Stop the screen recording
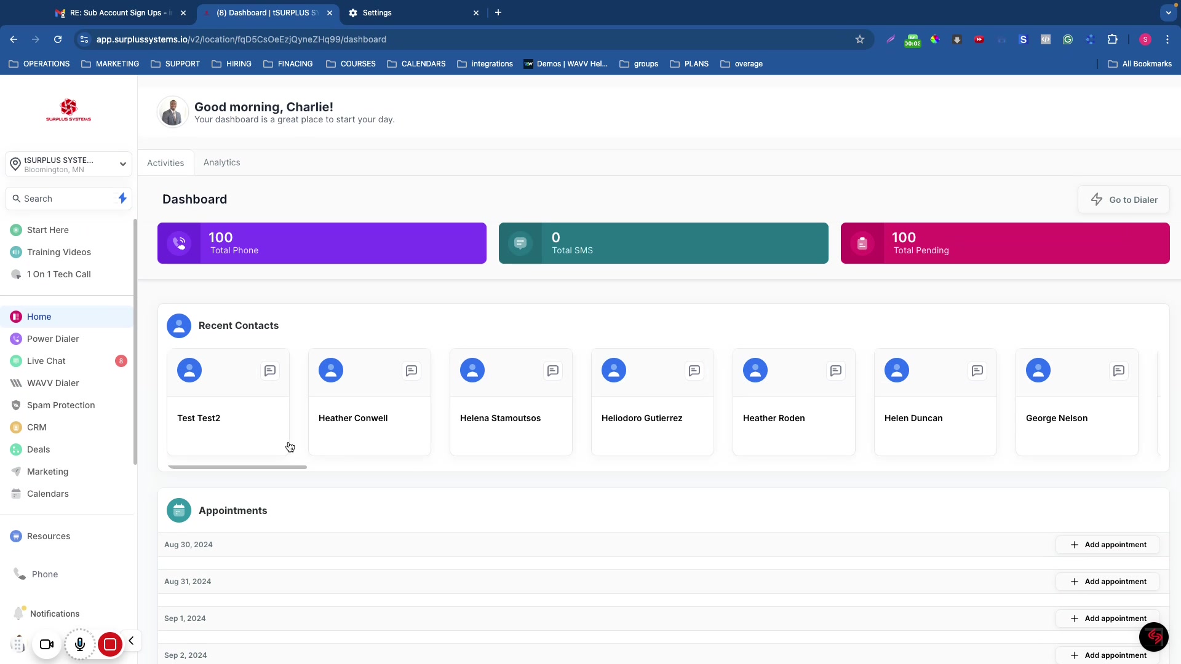Screen dimensions: 1181x664 click(x=110, y=644)
